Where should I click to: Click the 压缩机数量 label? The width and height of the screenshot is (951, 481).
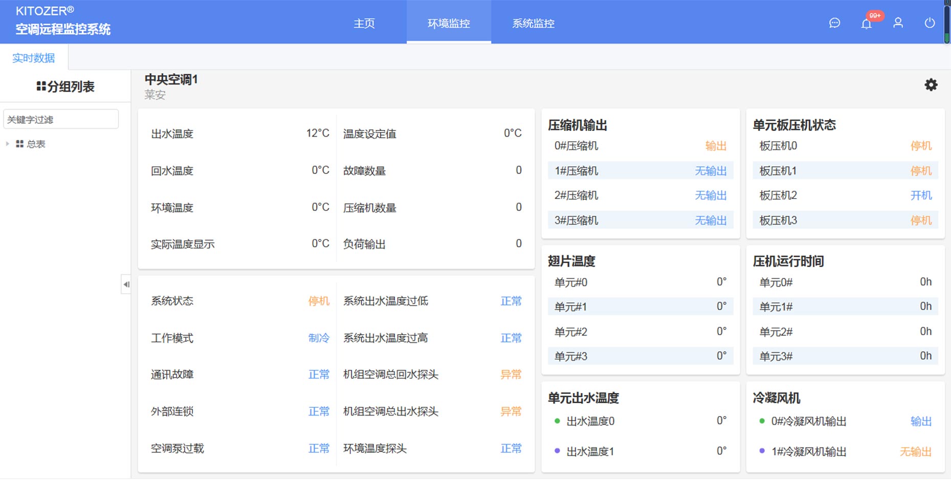(x=369, y=208)
